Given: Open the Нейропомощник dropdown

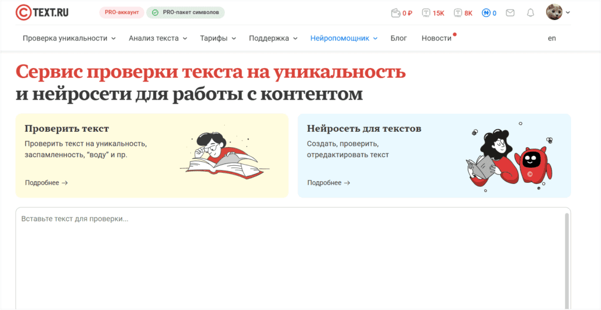Looking at the screenshot, I should pos(344,38).
